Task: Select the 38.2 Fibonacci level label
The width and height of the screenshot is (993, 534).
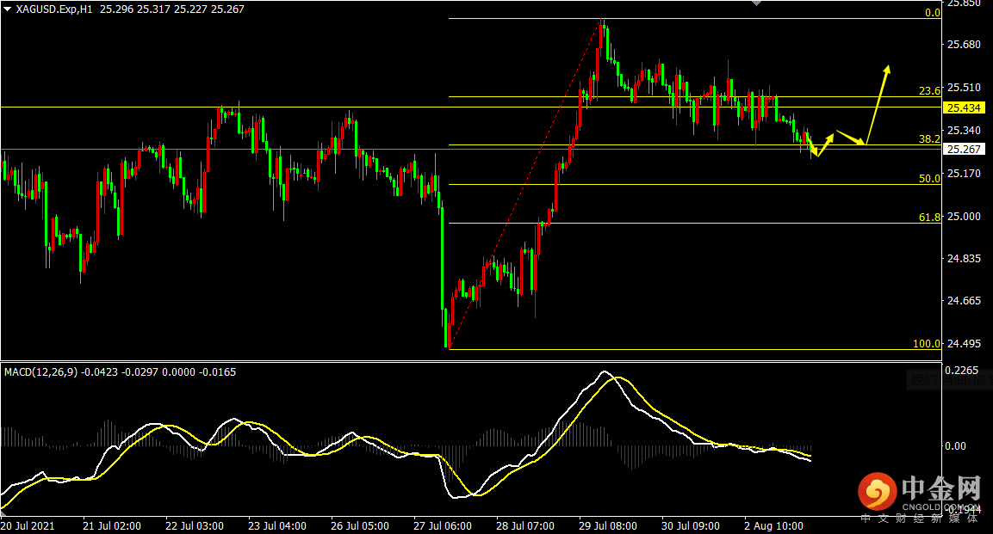Action: tap(929, 139)
